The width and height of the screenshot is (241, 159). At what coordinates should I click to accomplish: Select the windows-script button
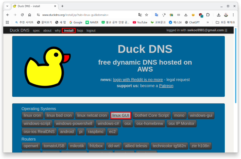37,124
